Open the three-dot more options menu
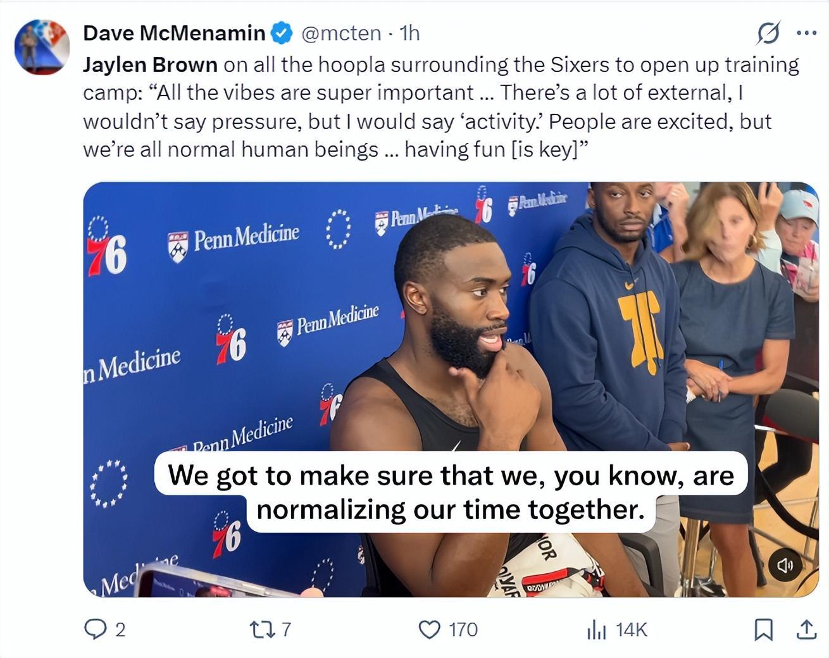The image size is (829, 658). (806, 33)
